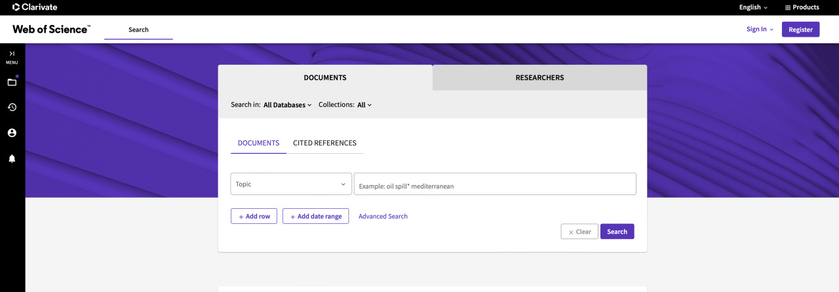
Task: Expand the Collections All dropdown
Action: pos(364,105)
